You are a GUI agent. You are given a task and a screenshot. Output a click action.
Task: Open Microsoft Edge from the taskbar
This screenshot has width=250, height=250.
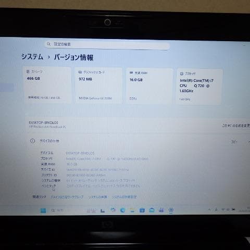[122, 210]
